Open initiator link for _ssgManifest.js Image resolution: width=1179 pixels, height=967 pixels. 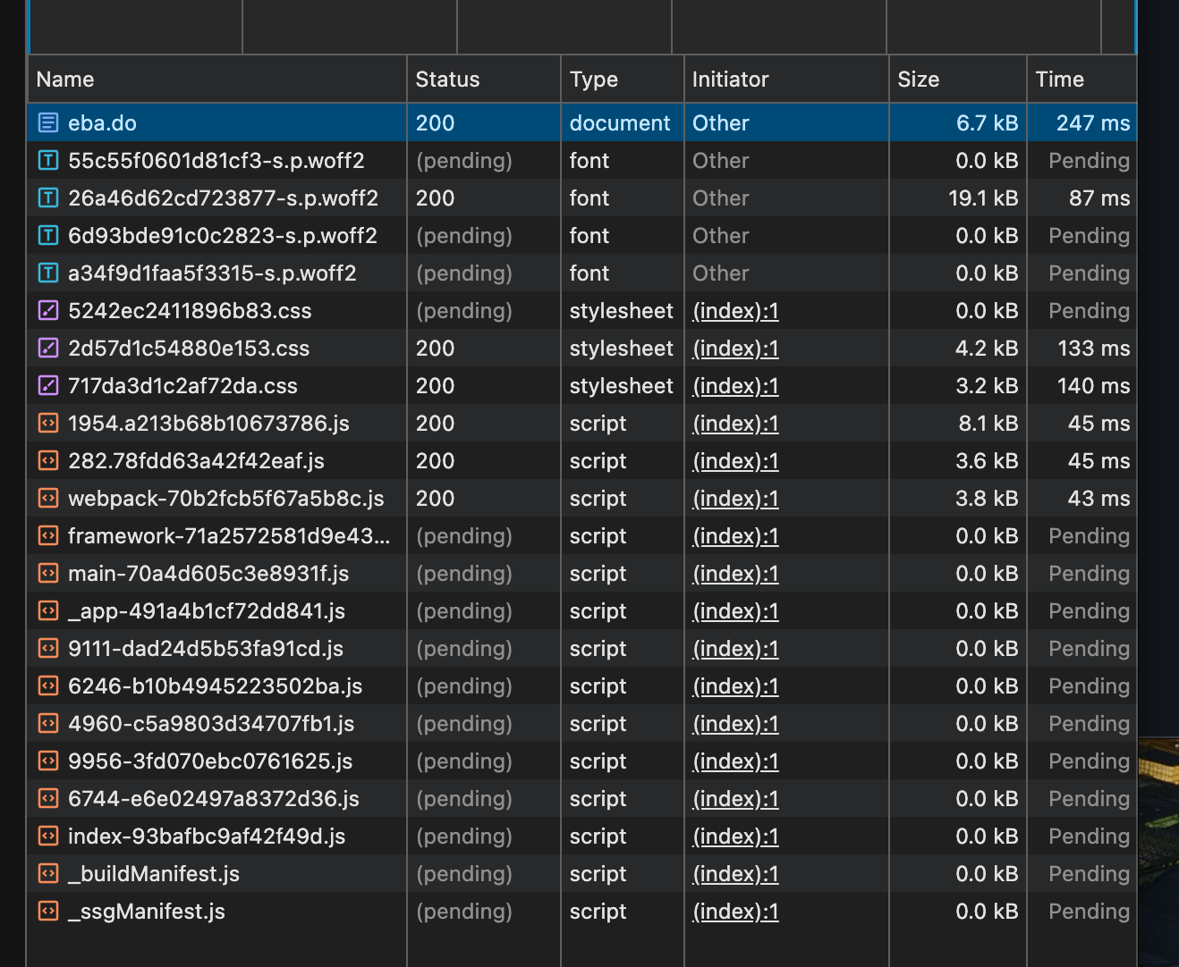tap(735, 912)
